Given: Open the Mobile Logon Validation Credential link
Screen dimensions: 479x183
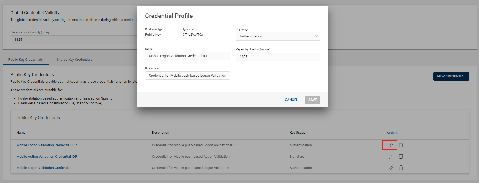Looking at the screenshot, I should click(x=43, y=168).
